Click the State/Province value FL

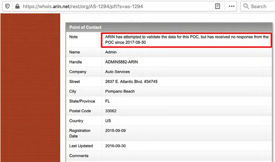tap(107, 101)
